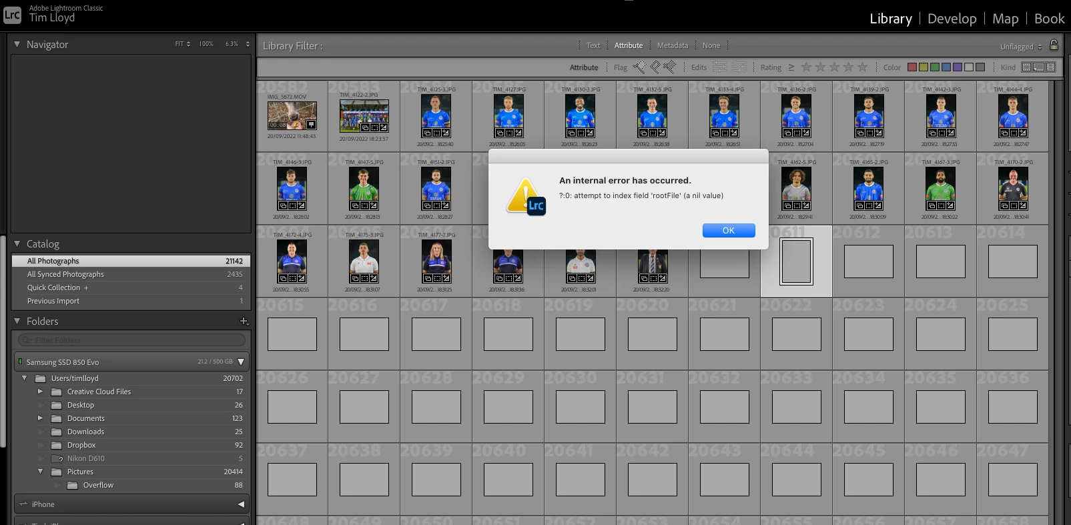This screenshot has height=525, width=1071.
Task: Click OK in the internal error dialog
Action: (729, 230)
